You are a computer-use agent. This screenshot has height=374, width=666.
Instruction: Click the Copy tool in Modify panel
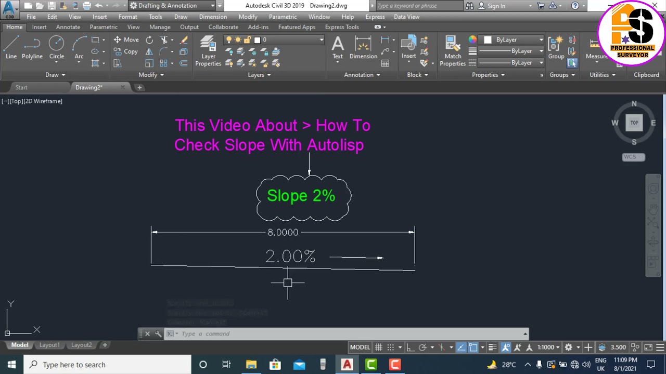(126, 51)
